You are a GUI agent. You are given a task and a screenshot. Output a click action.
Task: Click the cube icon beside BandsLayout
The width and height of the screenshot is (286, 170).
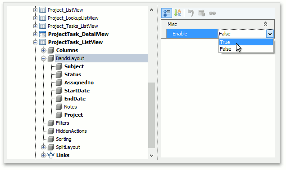point(51,58)
